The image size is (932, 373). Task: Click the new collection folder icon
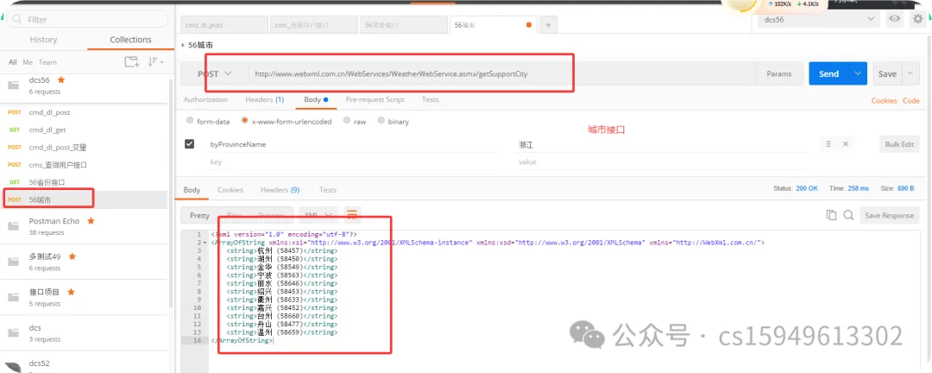pos(131,62)
